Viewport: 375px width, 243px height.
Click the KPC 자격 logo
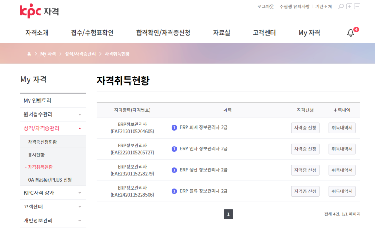39,11
